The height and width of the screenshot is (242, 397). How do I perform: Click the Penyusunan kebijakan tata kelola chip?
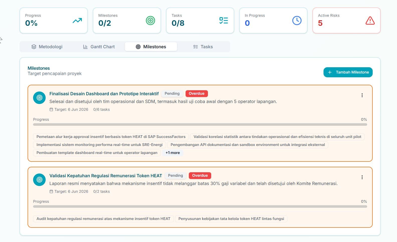pos(231,219)
